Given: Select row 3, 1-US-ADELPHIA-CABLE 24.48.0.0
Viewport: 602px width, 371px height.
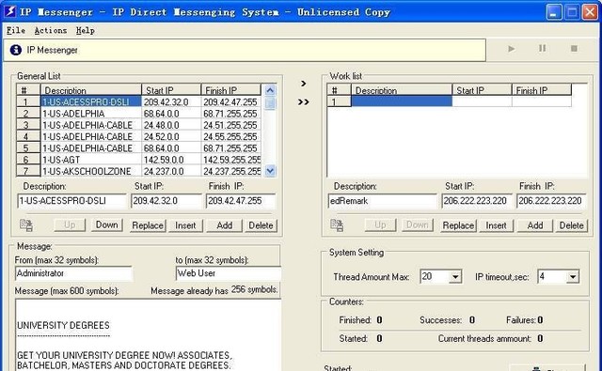Looking at the screenshot, I should 138,125.
